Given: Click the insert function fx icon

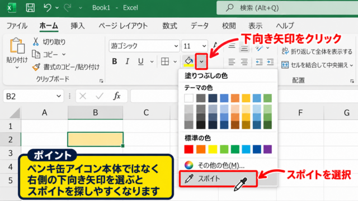Looking at the screenshot, I should (x=117, y=96).
